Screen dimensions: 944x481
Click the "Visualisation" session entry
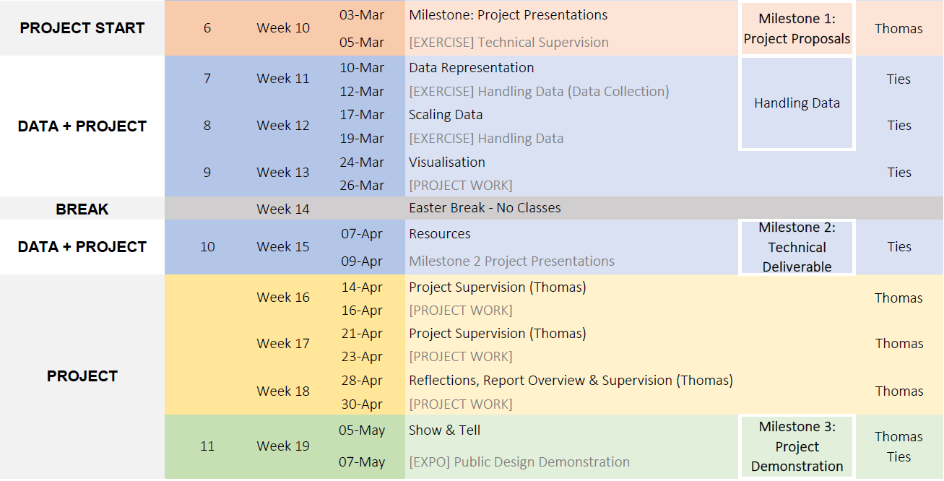447,162
